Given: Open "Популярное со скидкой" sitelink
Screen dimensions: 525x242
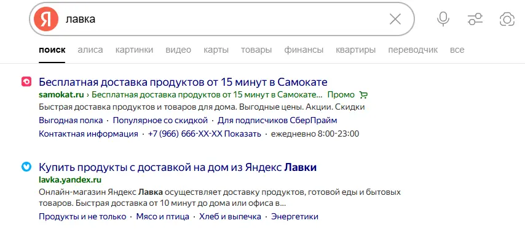Looking at the screenshot, I should pyautogui.click(x=160, y=121).
